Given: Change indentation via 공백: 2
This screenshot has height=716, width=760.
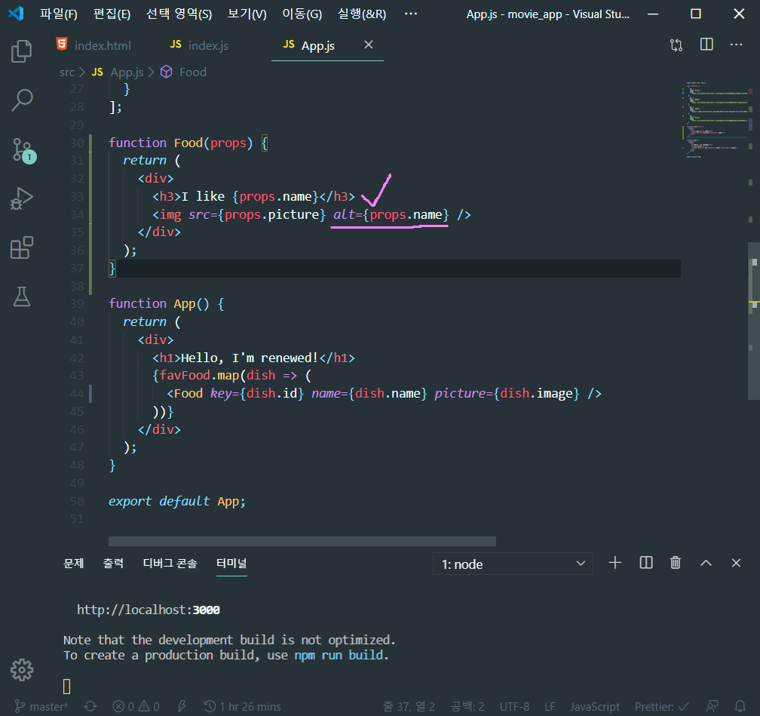Looking at the screenshot, I should 467,707.
